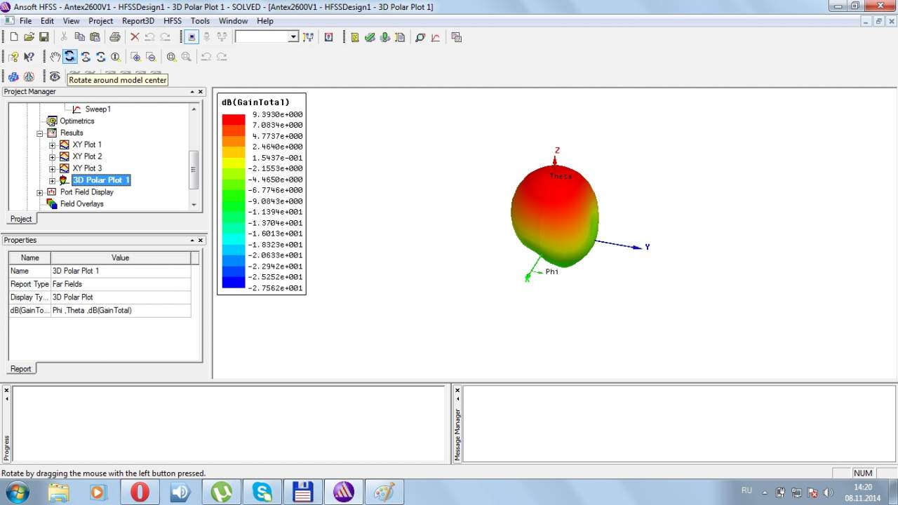Open the Report3D menu
Screen dimensions: 898x505
(138, 21)
